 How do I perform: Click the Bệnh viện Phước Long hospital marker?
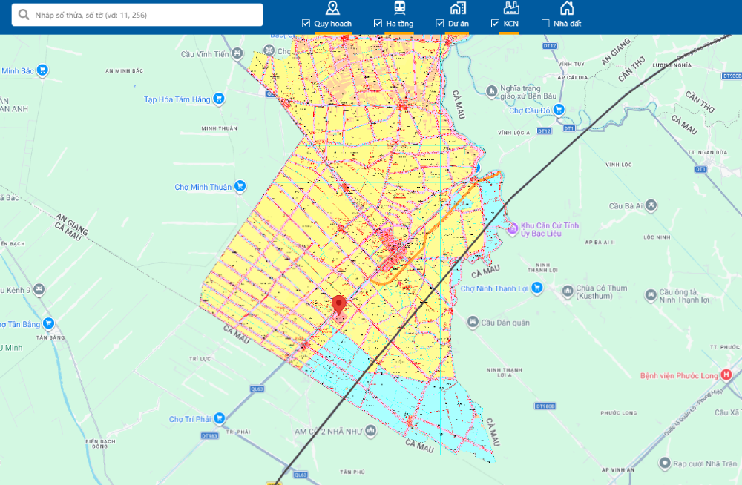tap(726, 375)
